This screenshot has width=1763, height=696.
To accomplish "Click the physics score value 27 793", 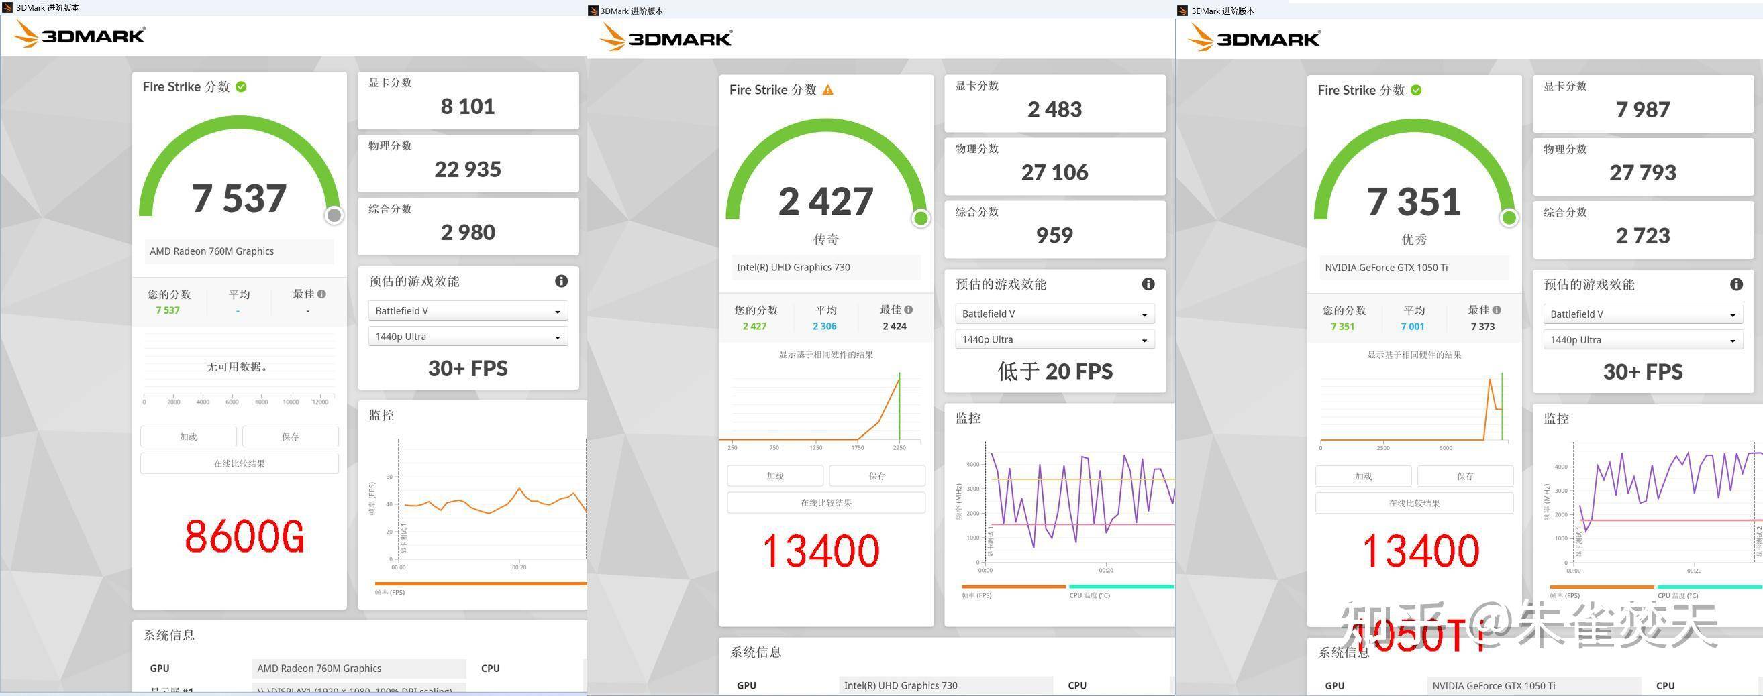I will [x=1643, y=172].
